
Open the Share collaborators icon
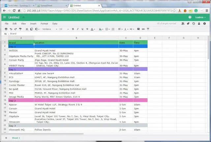click(x=183, y=23)
